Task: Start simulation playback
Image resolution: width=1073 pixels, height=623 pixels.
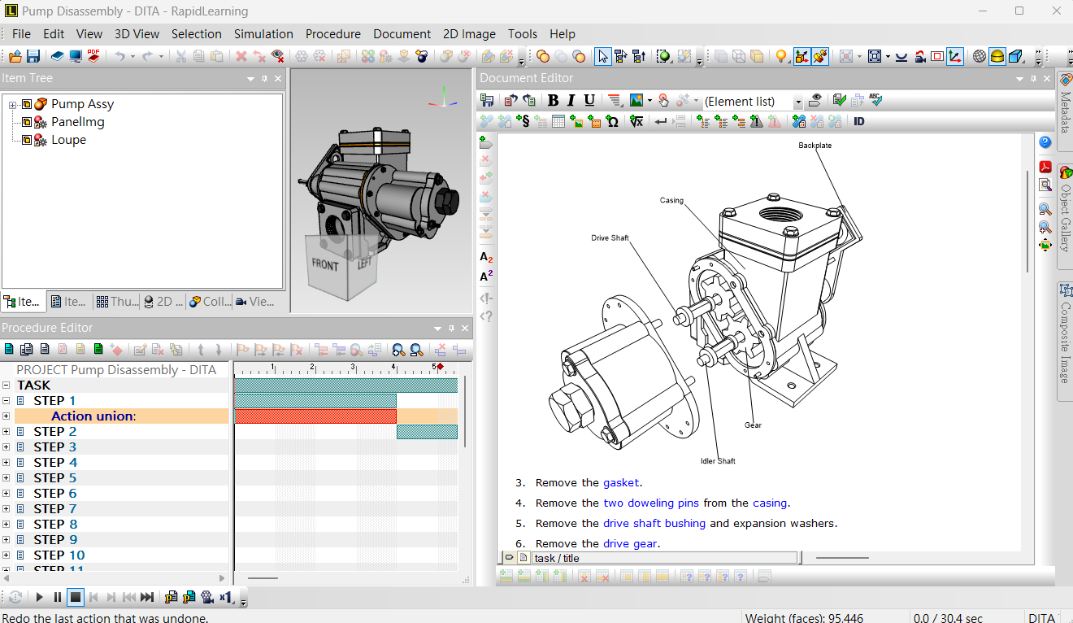Action: (x=39, y=597)
